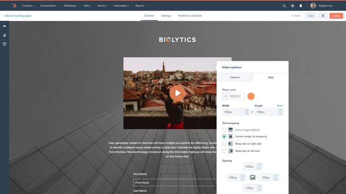This screenshot has height=194, width=346.
Task: Click the Save button
Action: (x=311, y=16)
